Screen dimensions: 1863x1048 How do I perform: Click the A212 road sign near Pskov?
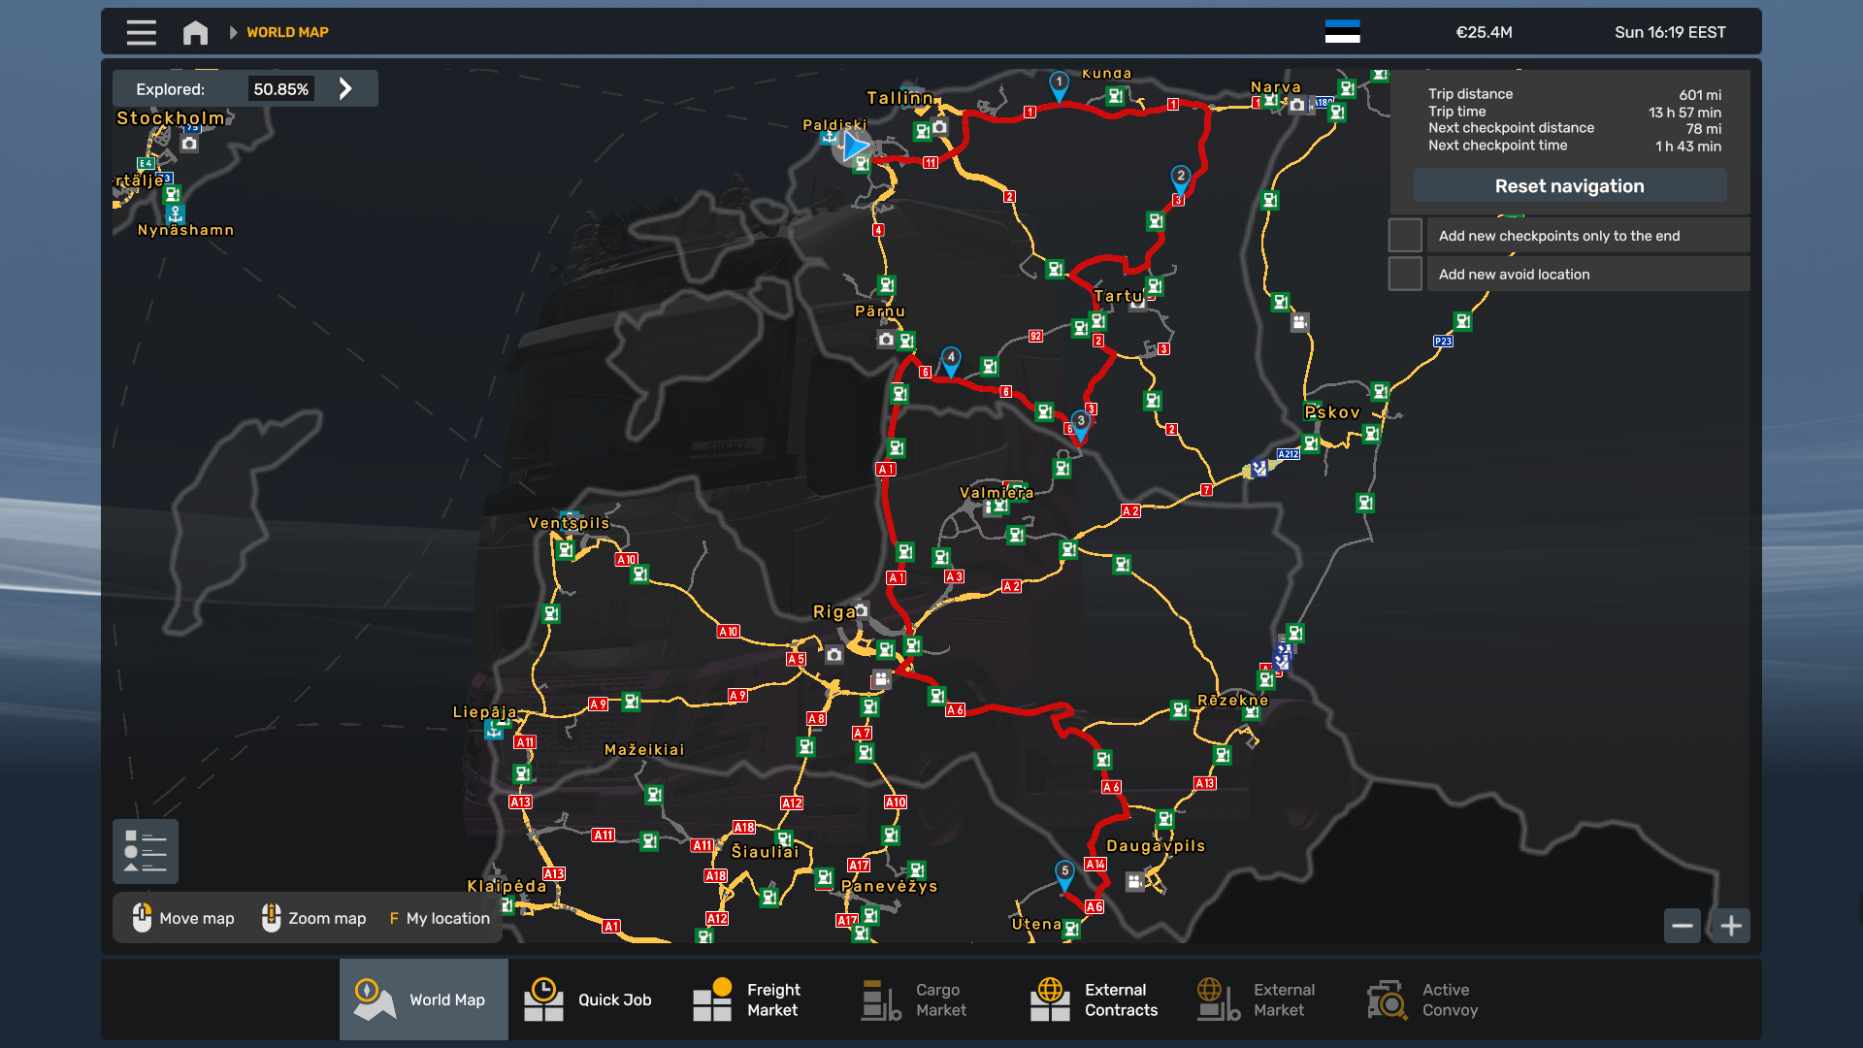(1288, 454)
